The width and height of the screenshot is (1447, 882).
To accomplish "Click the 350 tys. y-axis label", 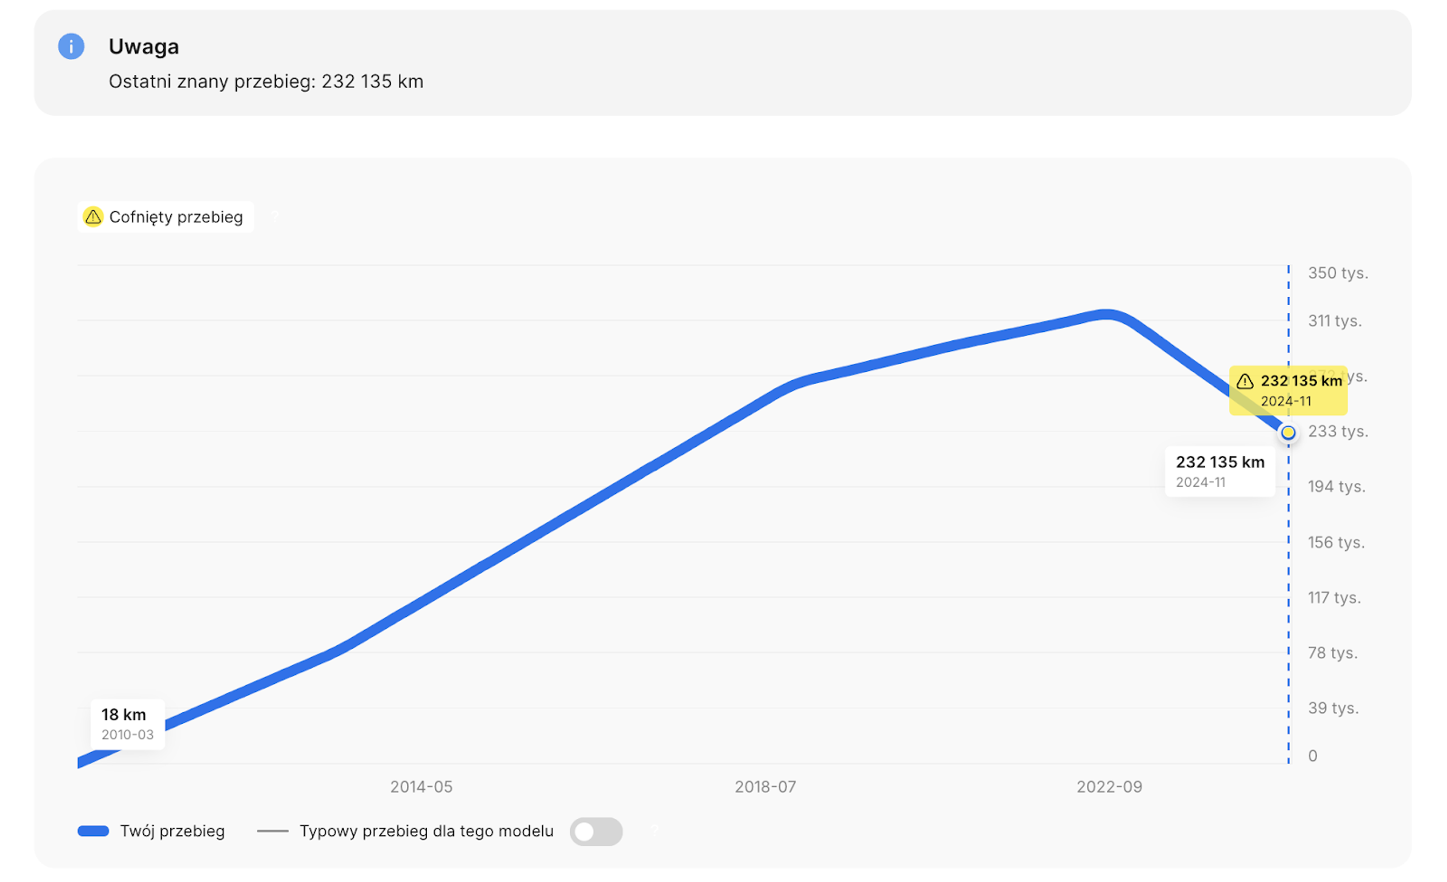I will [1338, 273].
